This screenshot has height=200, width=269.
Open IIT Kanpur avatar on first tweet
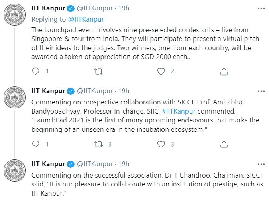[x=14, y=16]
